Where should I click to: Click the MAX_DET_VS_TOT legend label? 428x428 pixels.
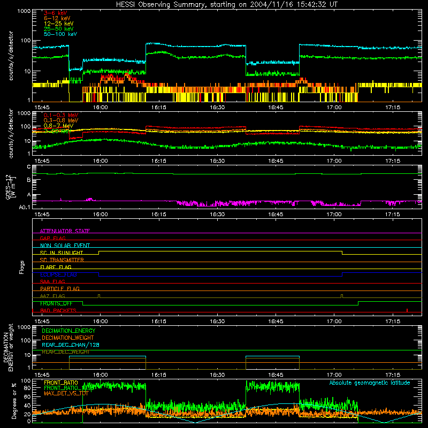(x=66, y=393)
